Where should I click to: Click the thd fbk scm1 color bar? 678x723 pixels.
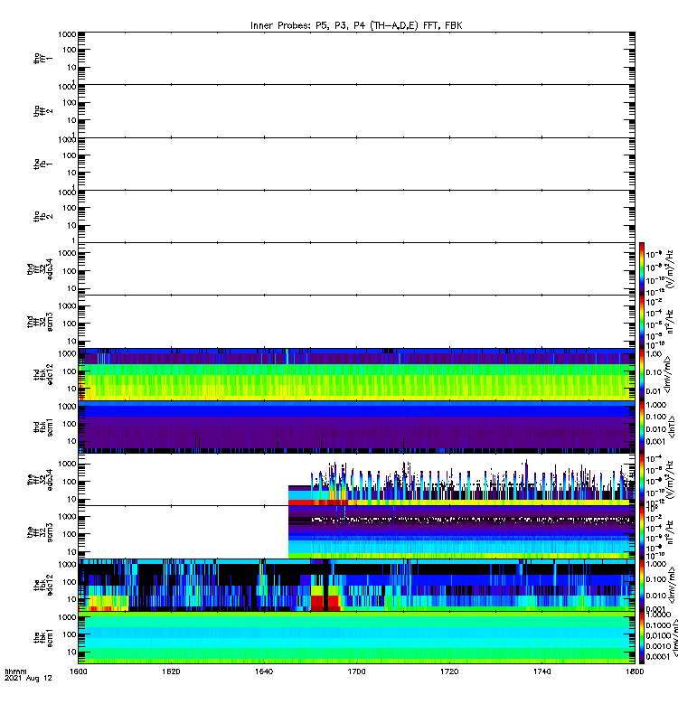pyautogui.click(x=642, y=427)
